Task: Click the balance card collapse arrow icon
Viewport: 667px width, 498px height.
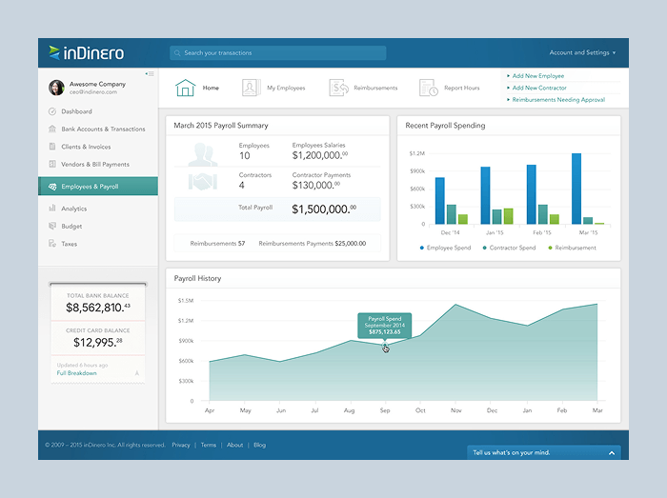Action: click(x=137, y=373)
